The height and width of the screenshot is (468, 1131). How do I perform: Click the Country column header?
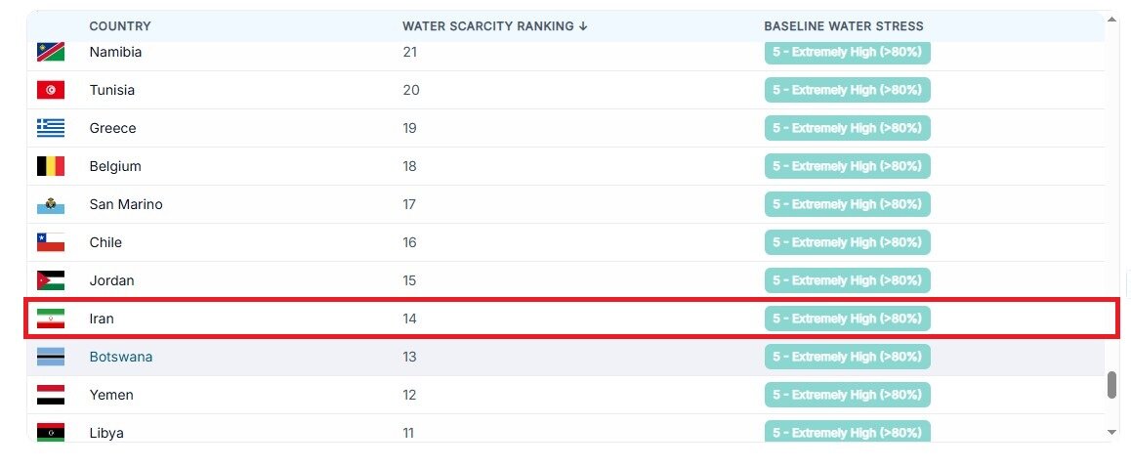(120, 26)
